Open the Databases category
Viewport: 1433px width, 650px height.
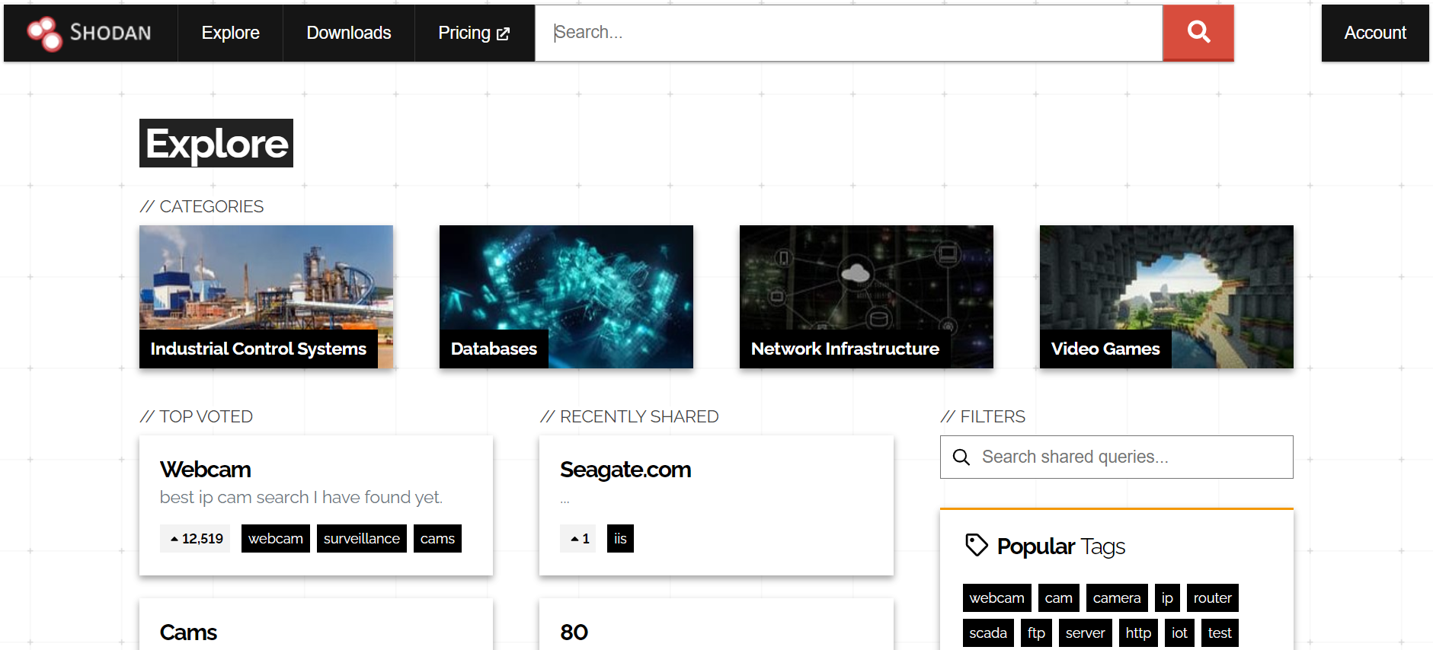pos(566,297)
